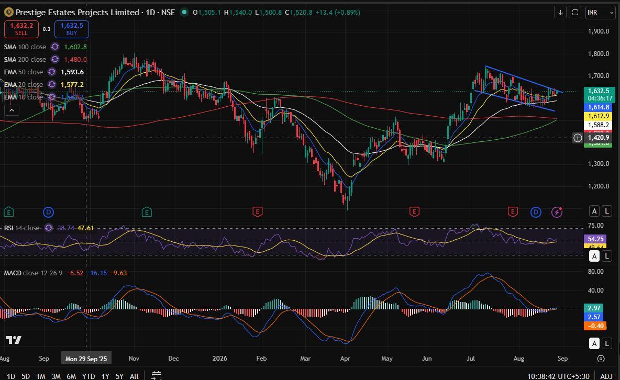
Task: Select the lower blue channel trend line
Action: 515,101
